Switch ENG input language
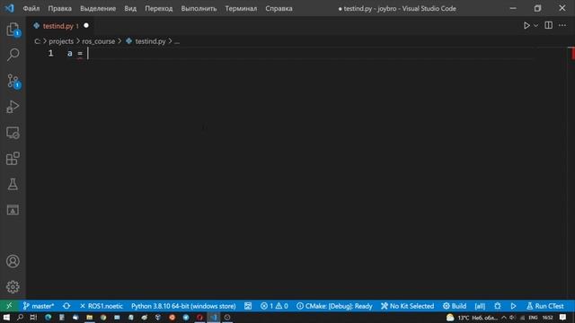 533,318
